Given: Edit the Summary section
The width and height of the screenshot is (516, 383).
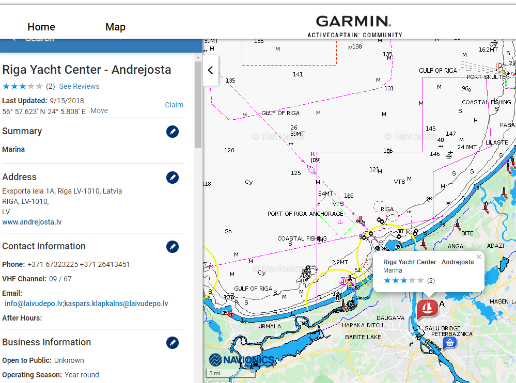Looking at the screenshot, I should [173, 132].
